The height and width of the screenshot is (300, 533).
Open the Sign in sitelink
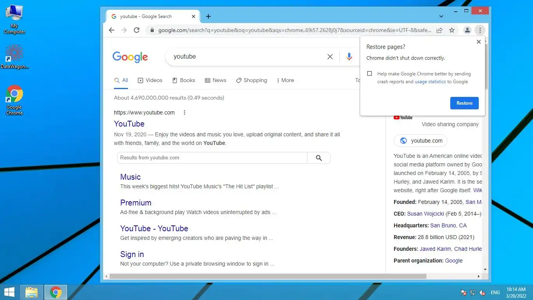pos(132,254)
